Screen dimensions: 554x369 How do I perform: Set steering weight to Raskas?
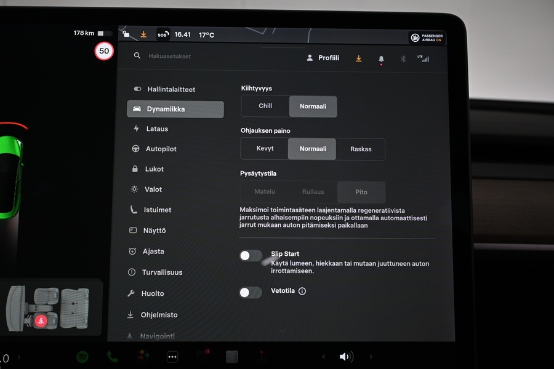coord(360,149)
